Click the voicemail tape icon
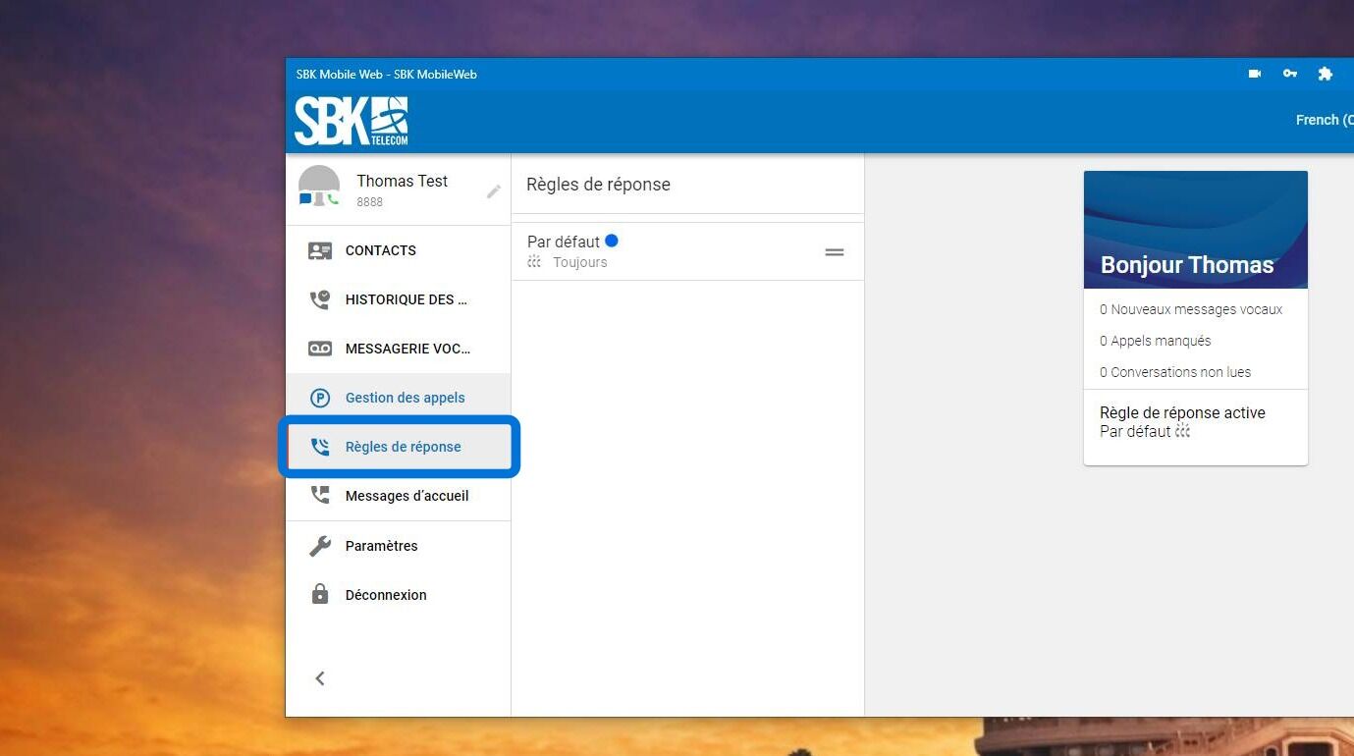Image resolution: width=1354 pixels, height=756 pixels. (x=320, y=349)
